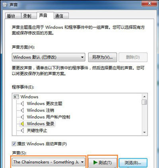Click the speaker icon beside Windows 更改主题
The image size is (159, 168).
22,104
